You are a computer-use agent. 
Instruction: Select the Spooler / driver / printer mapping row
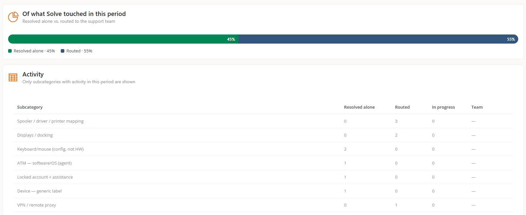263,121
